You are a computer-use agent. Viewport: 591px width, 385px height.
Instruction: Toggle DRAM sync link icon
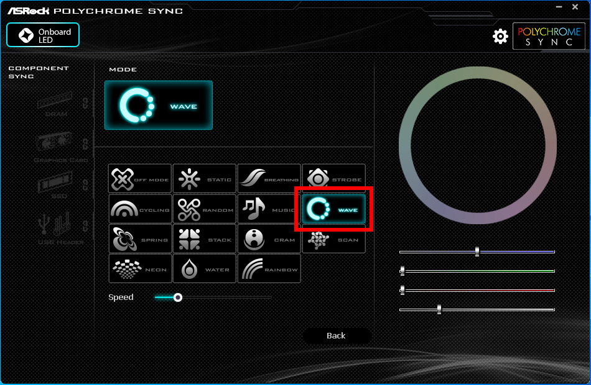click(86, 102)
